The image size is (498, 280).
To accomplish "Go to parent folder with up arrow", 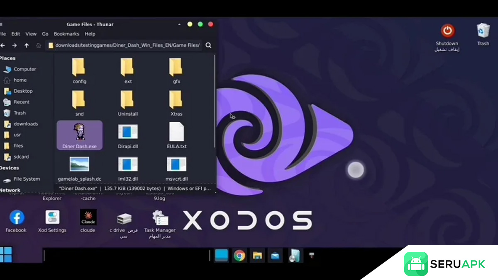I will (27, 46).
